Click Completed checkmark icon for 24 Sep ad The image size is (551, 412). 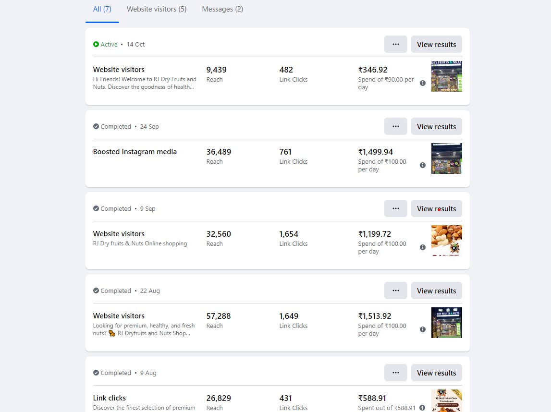pos(96,127)
